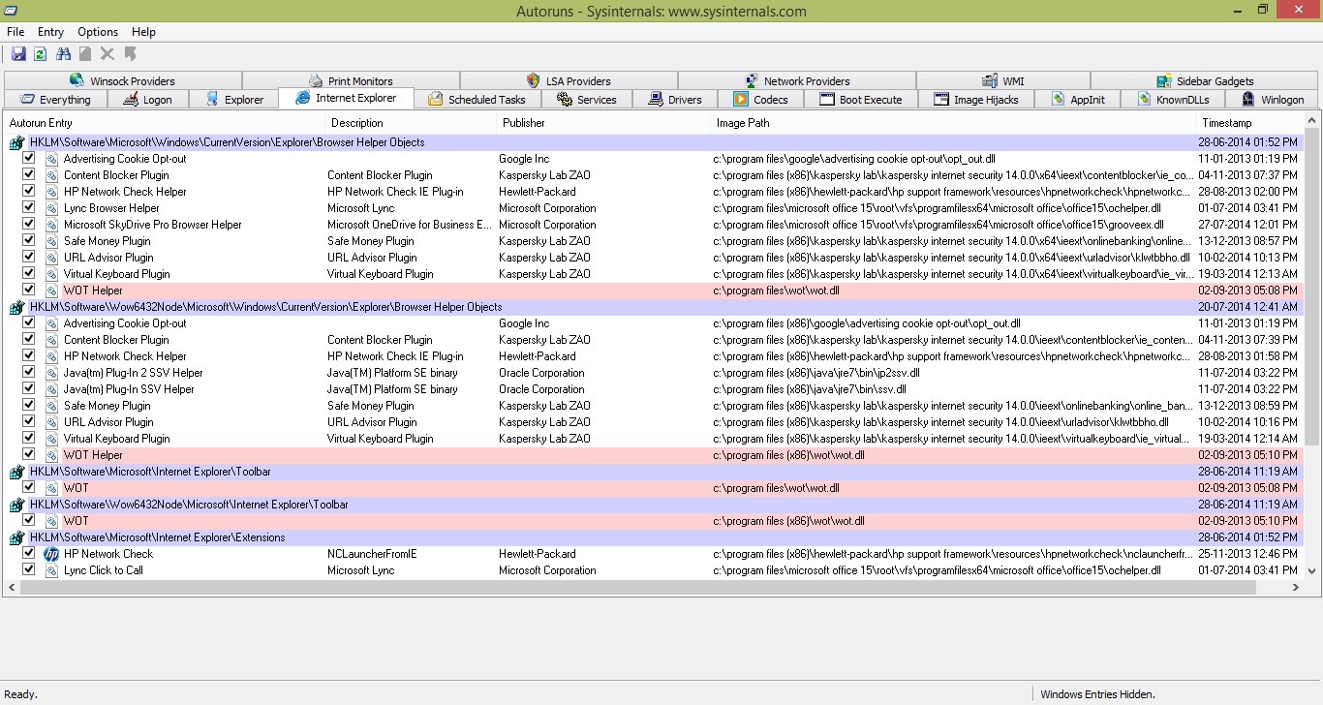Screen dimensions: 1323x705
Task: Uncheck WOT Helper timestamped 05:08 PM
Action: [29, 290]
